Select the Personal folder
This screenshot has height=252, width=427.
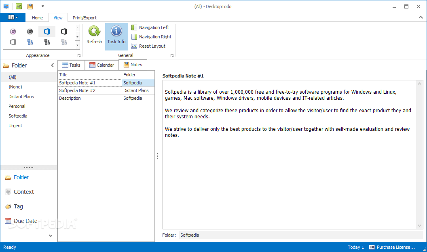[28, 106]
